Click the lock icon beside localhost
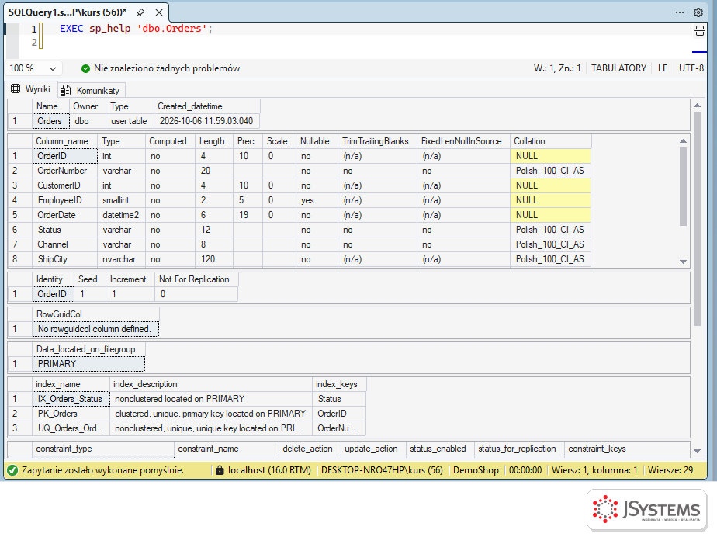This screenshot has height=537, width=717. (x=220, y=470)
